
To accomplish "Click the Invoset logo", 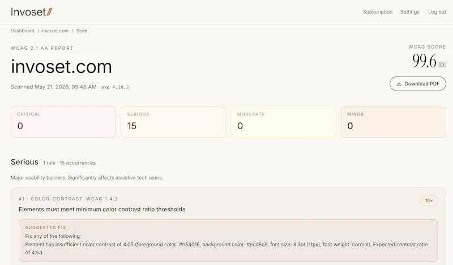I will 32,12.
